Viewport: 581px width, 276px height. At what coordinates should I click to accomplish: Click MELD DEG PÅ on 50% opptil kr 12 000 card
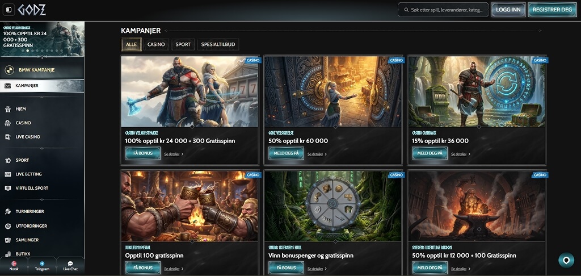click(430, 268)
